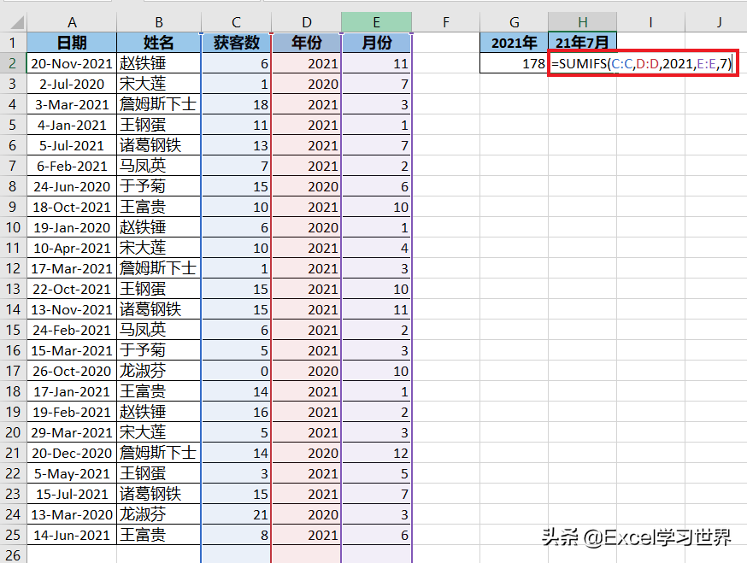
Task: Click date cell 3-Mar-2021
Action: click(72, 104)
